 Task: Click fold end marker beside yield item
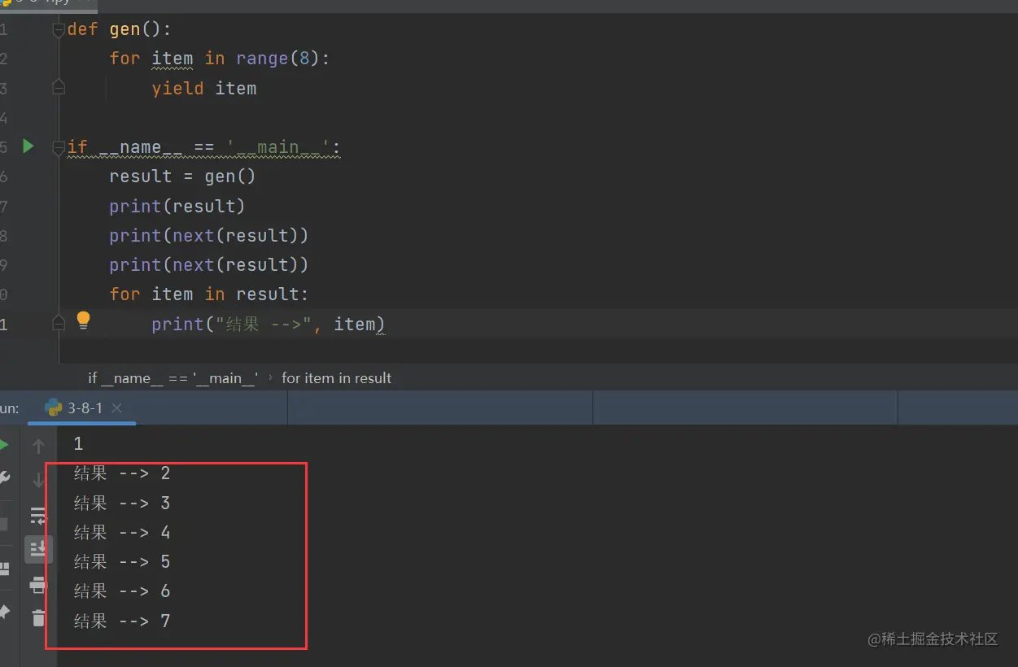[59, 87]
